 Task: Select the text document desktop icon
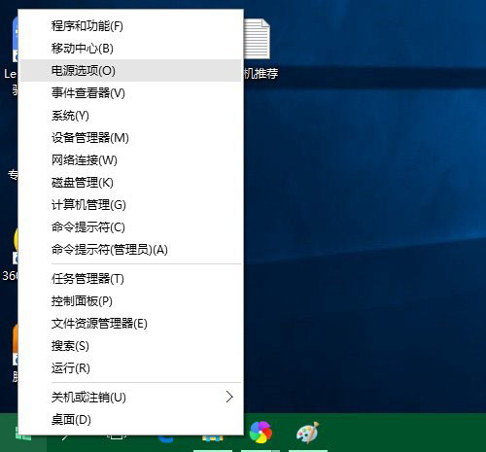coord(257,39)
